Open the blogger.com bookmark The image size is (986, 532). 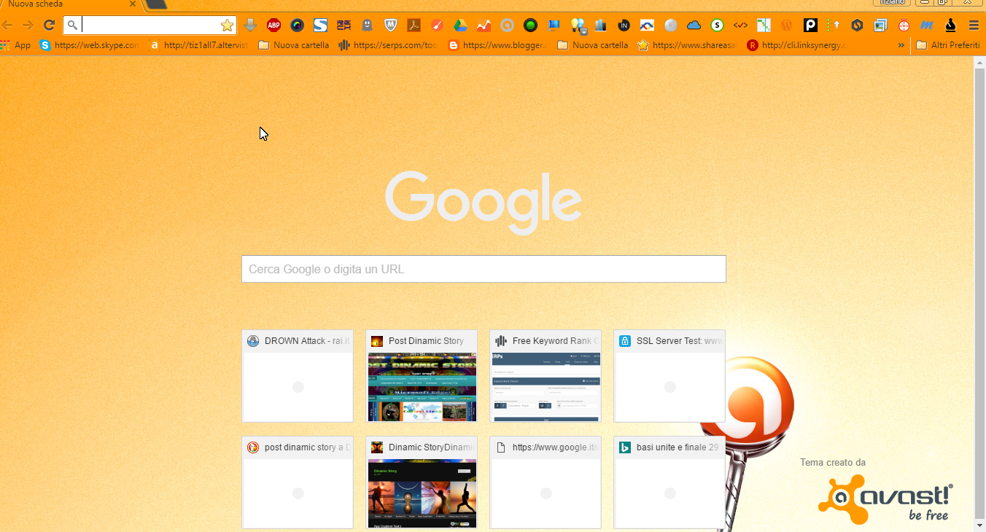(497, 45)
